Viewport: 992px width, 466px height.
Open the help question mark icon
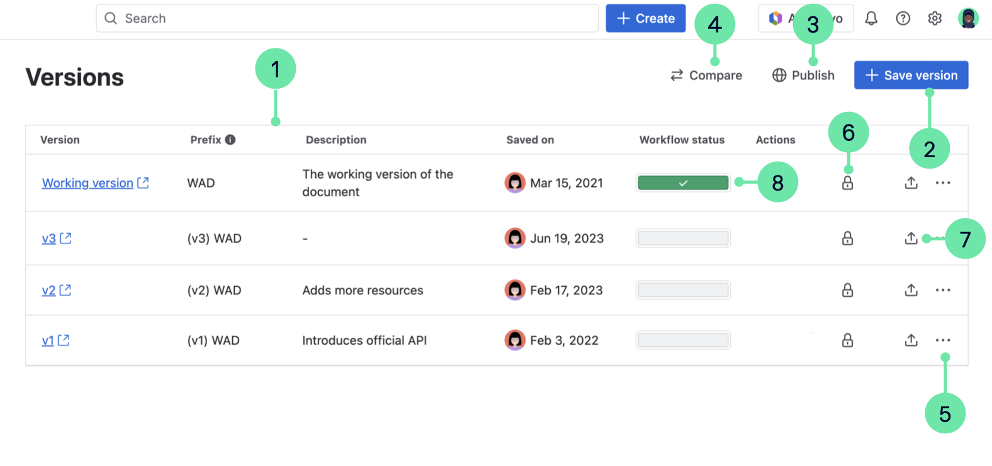[x=903, y=18]
